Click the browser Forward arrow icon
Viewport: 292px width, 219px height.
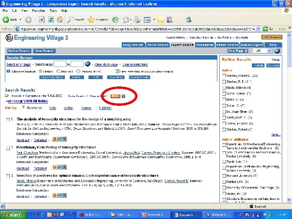click(28, 19)
